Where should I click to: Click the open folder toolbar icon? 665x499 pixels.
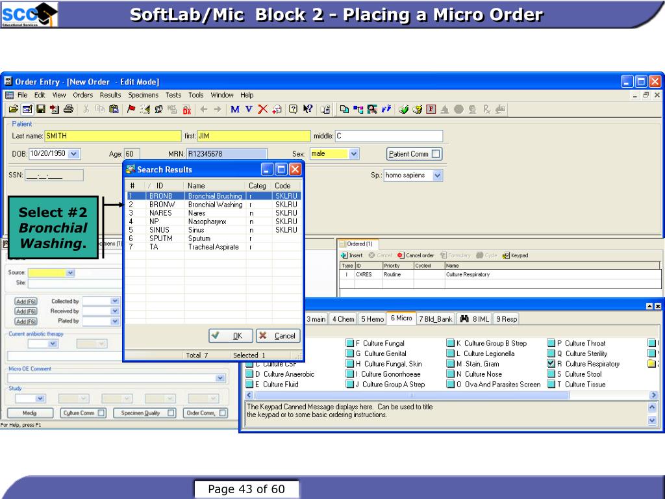pos(14,109)
